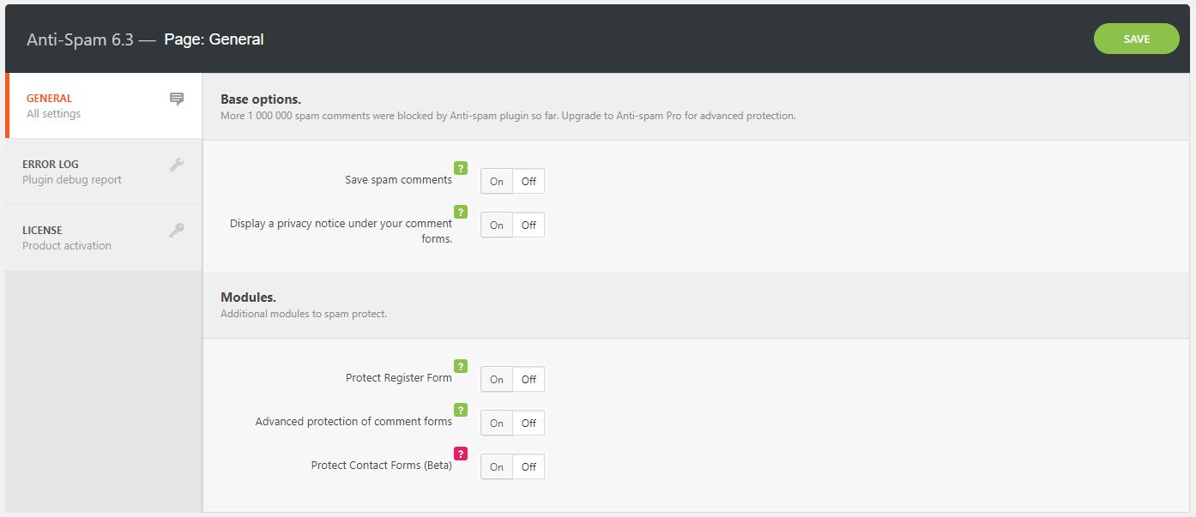Turn on Protect Contact Forms Beta
The image size is (1196, 517).
click(496, 466)
